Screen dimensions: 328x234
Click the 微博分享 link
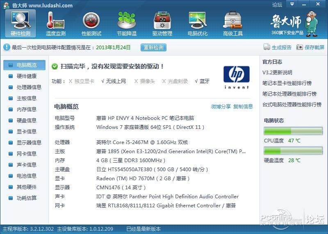click(x=221, y=107)
